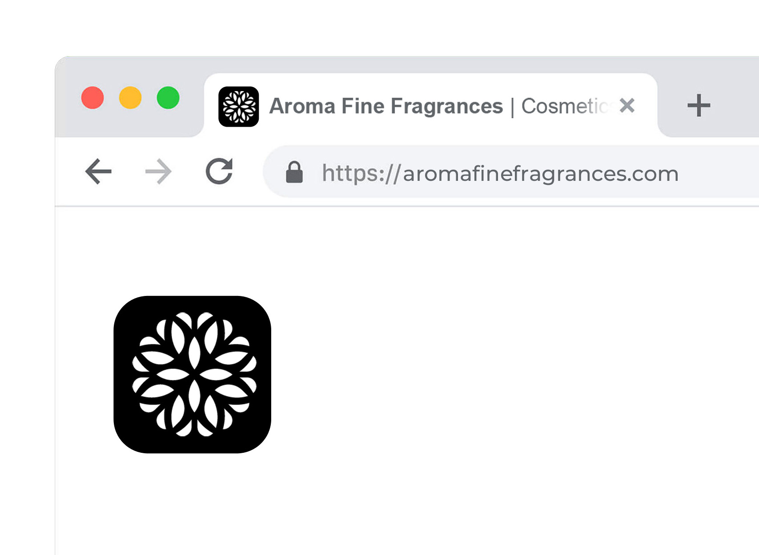Maximize the window using green button
Viewport: 759px width, 555px height.
(x=168, y=98)
